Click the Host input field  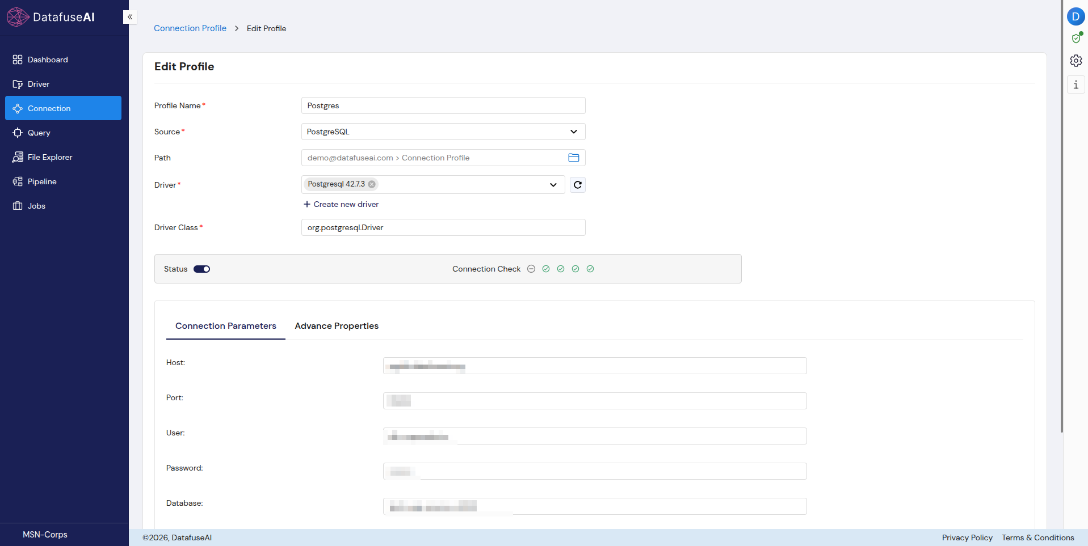(x=595, y=366)
